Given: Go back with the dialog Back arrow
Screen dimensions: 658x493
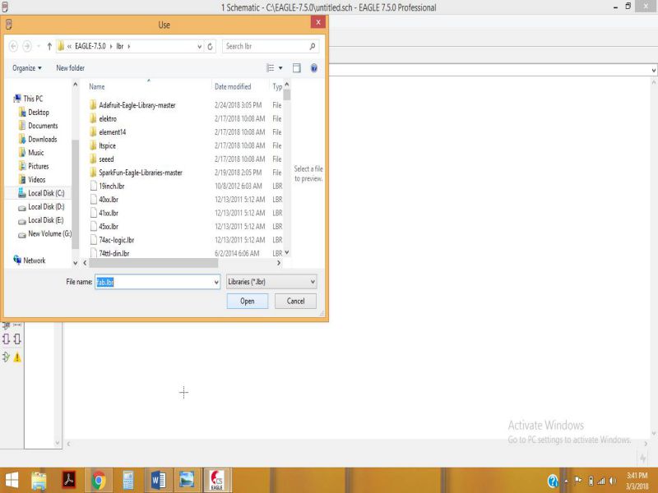Looking at the screenshot, I should point(13,46).
